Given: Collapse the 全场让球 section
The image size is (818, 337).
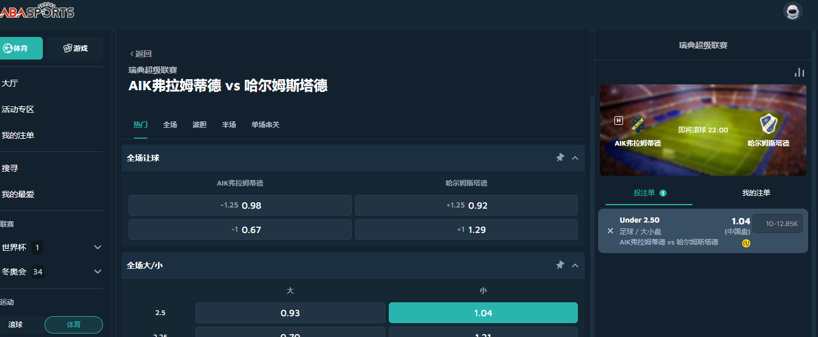Looking at the screenshot, I should coord(575,158).
